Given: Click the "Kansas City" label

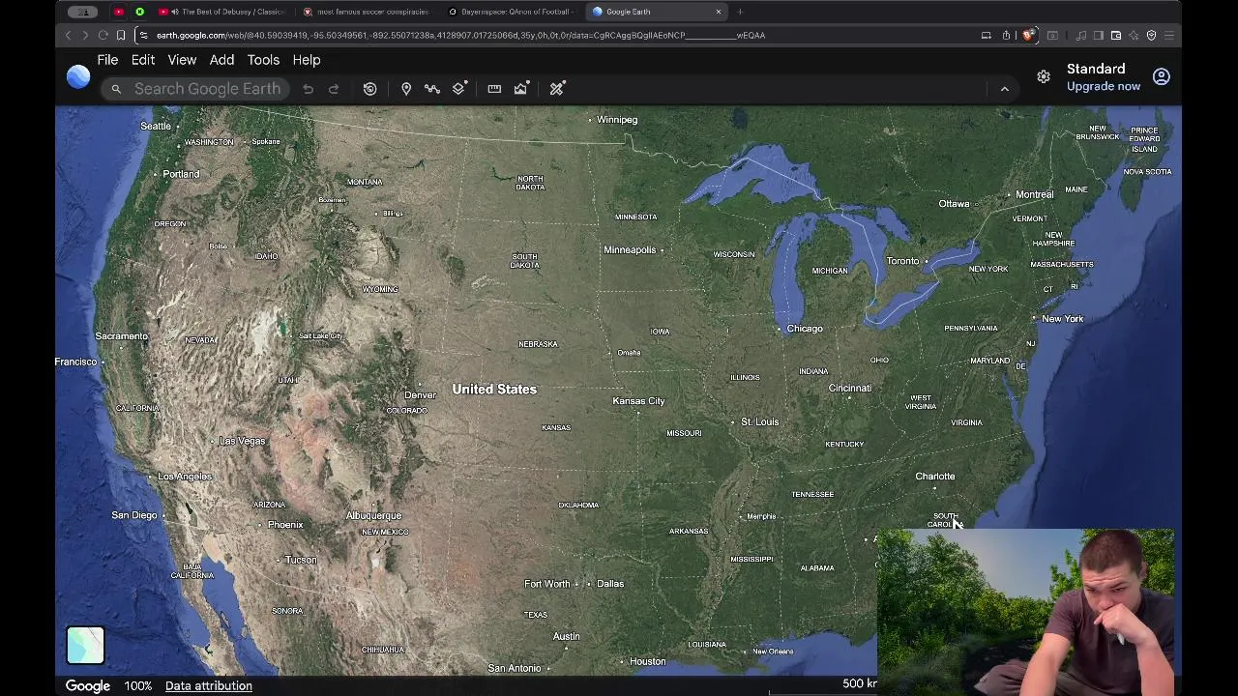Looking at the screenshot, I should (638, 401).
